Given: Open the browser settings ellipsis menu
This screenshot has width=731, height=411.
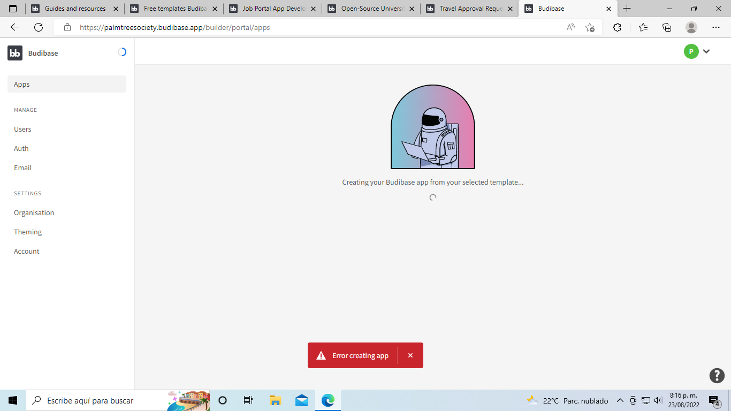Looking at the screenshot, I should tap(715, 27).
